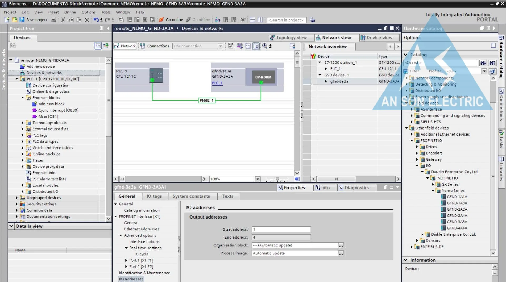Image resolution: width=506 pixels, height=282 pixels.
Task: Click the Go online icon
Action: pos(161,20)
